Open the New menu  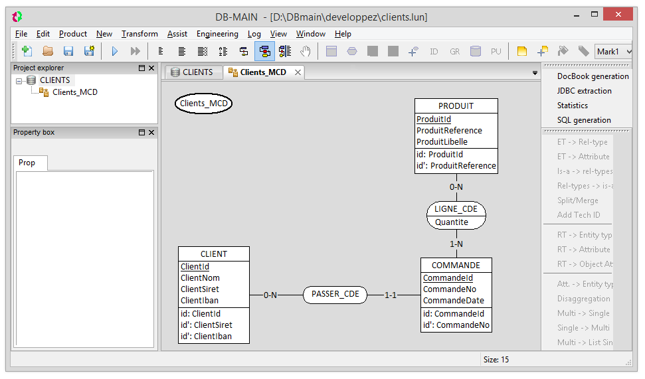104,34
